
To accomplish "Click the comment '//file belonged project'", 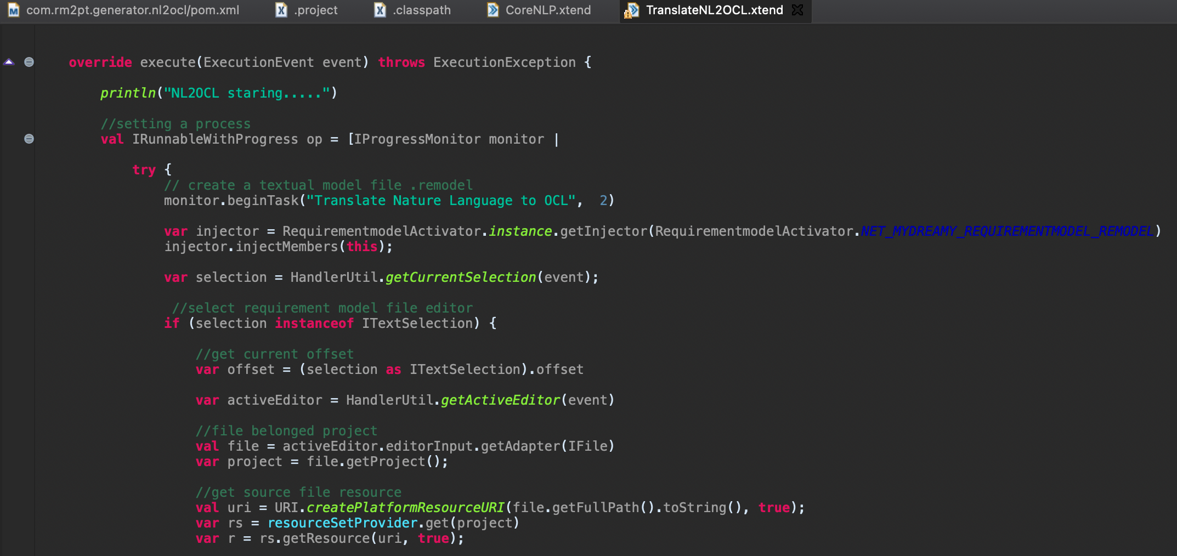I will [287, 431].
